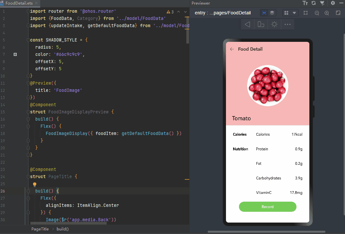The width and height of the screenshot is (345, 234).
Task: Click build() in the breadcrumb bar
Action: [63, 229]
